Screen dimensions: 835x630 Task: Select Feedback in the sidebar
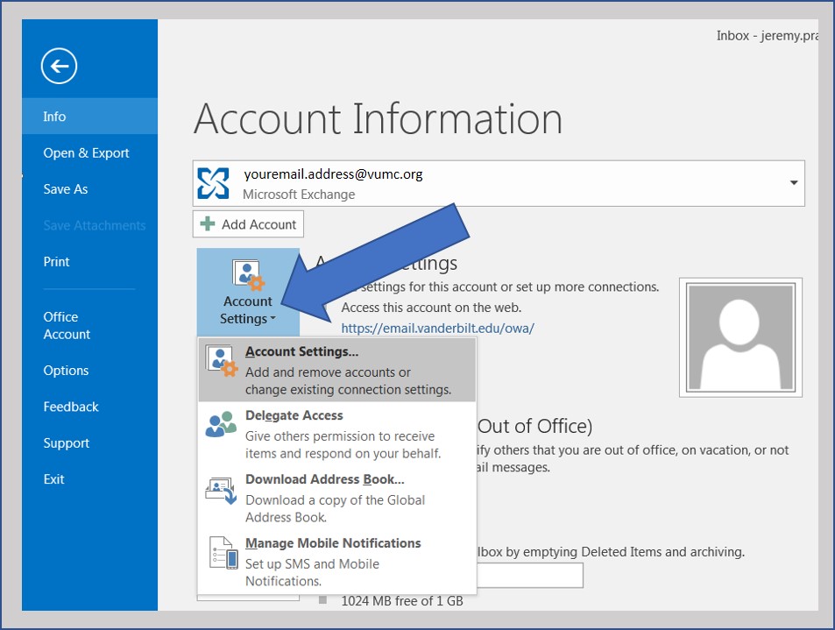coord(89,407)
